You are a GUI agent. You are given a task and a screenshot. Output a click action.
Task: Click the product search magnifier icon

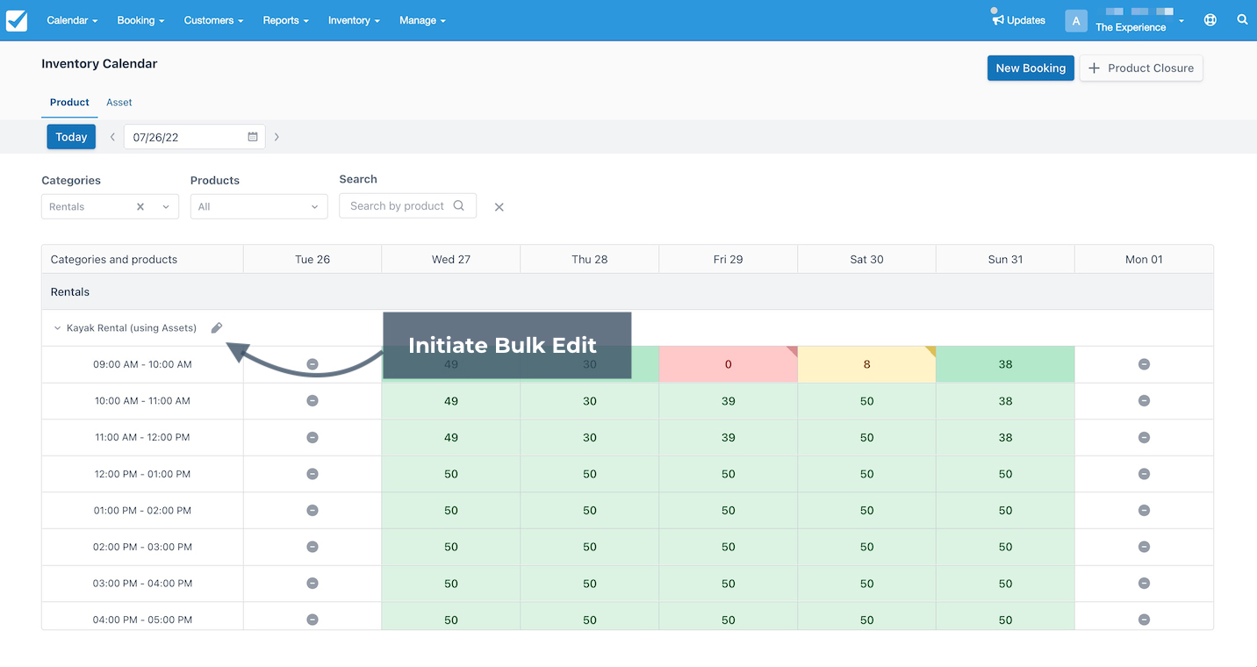click(459, 205)
